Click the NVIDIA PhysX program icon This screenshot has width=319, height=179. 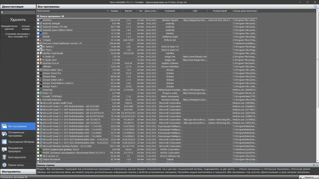[41, 153]
